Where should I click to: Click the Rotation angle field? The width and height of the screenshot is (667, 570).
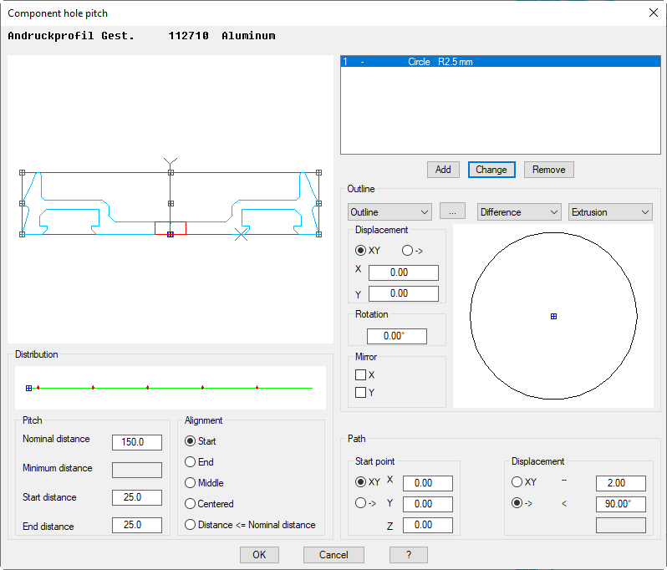point(396,336)
